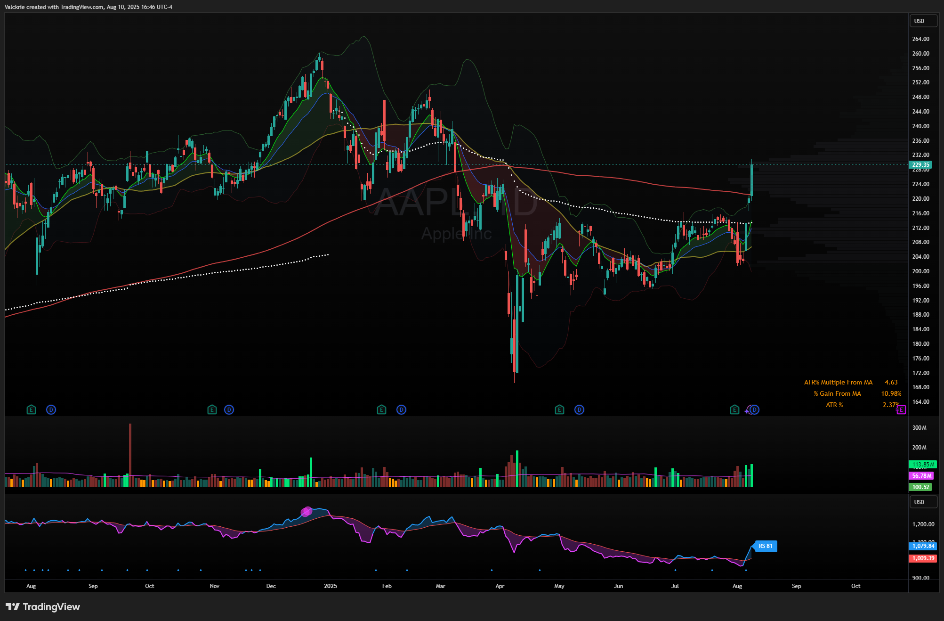Open the USD selector in the RS pane

[923, 502]
